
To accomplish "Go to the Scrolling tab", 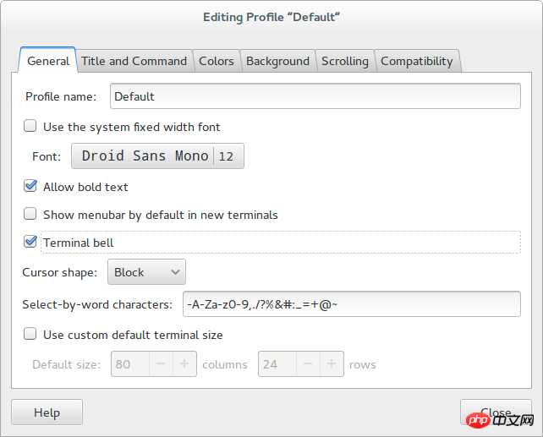I will [x=345, y=61].
